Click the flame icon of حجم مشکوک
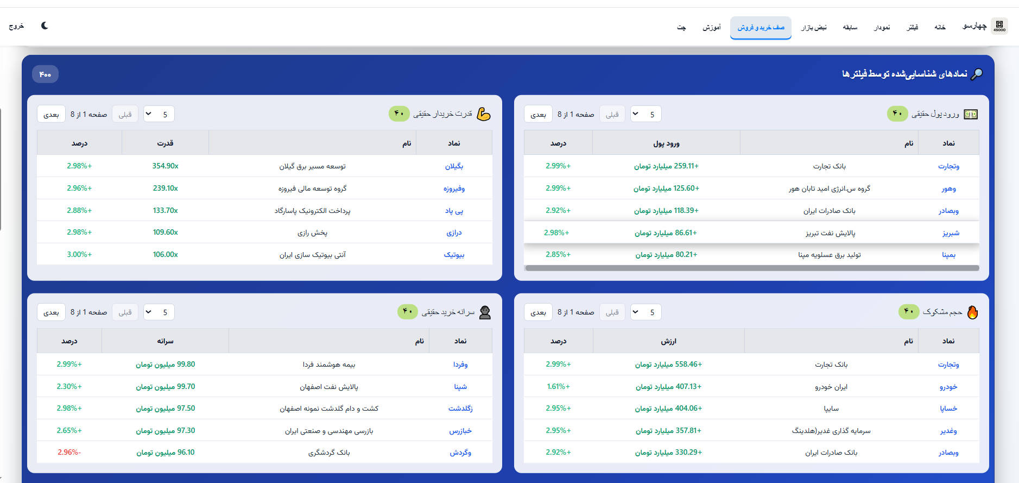Screen dimensions: 1019x483 click(972, 312)
